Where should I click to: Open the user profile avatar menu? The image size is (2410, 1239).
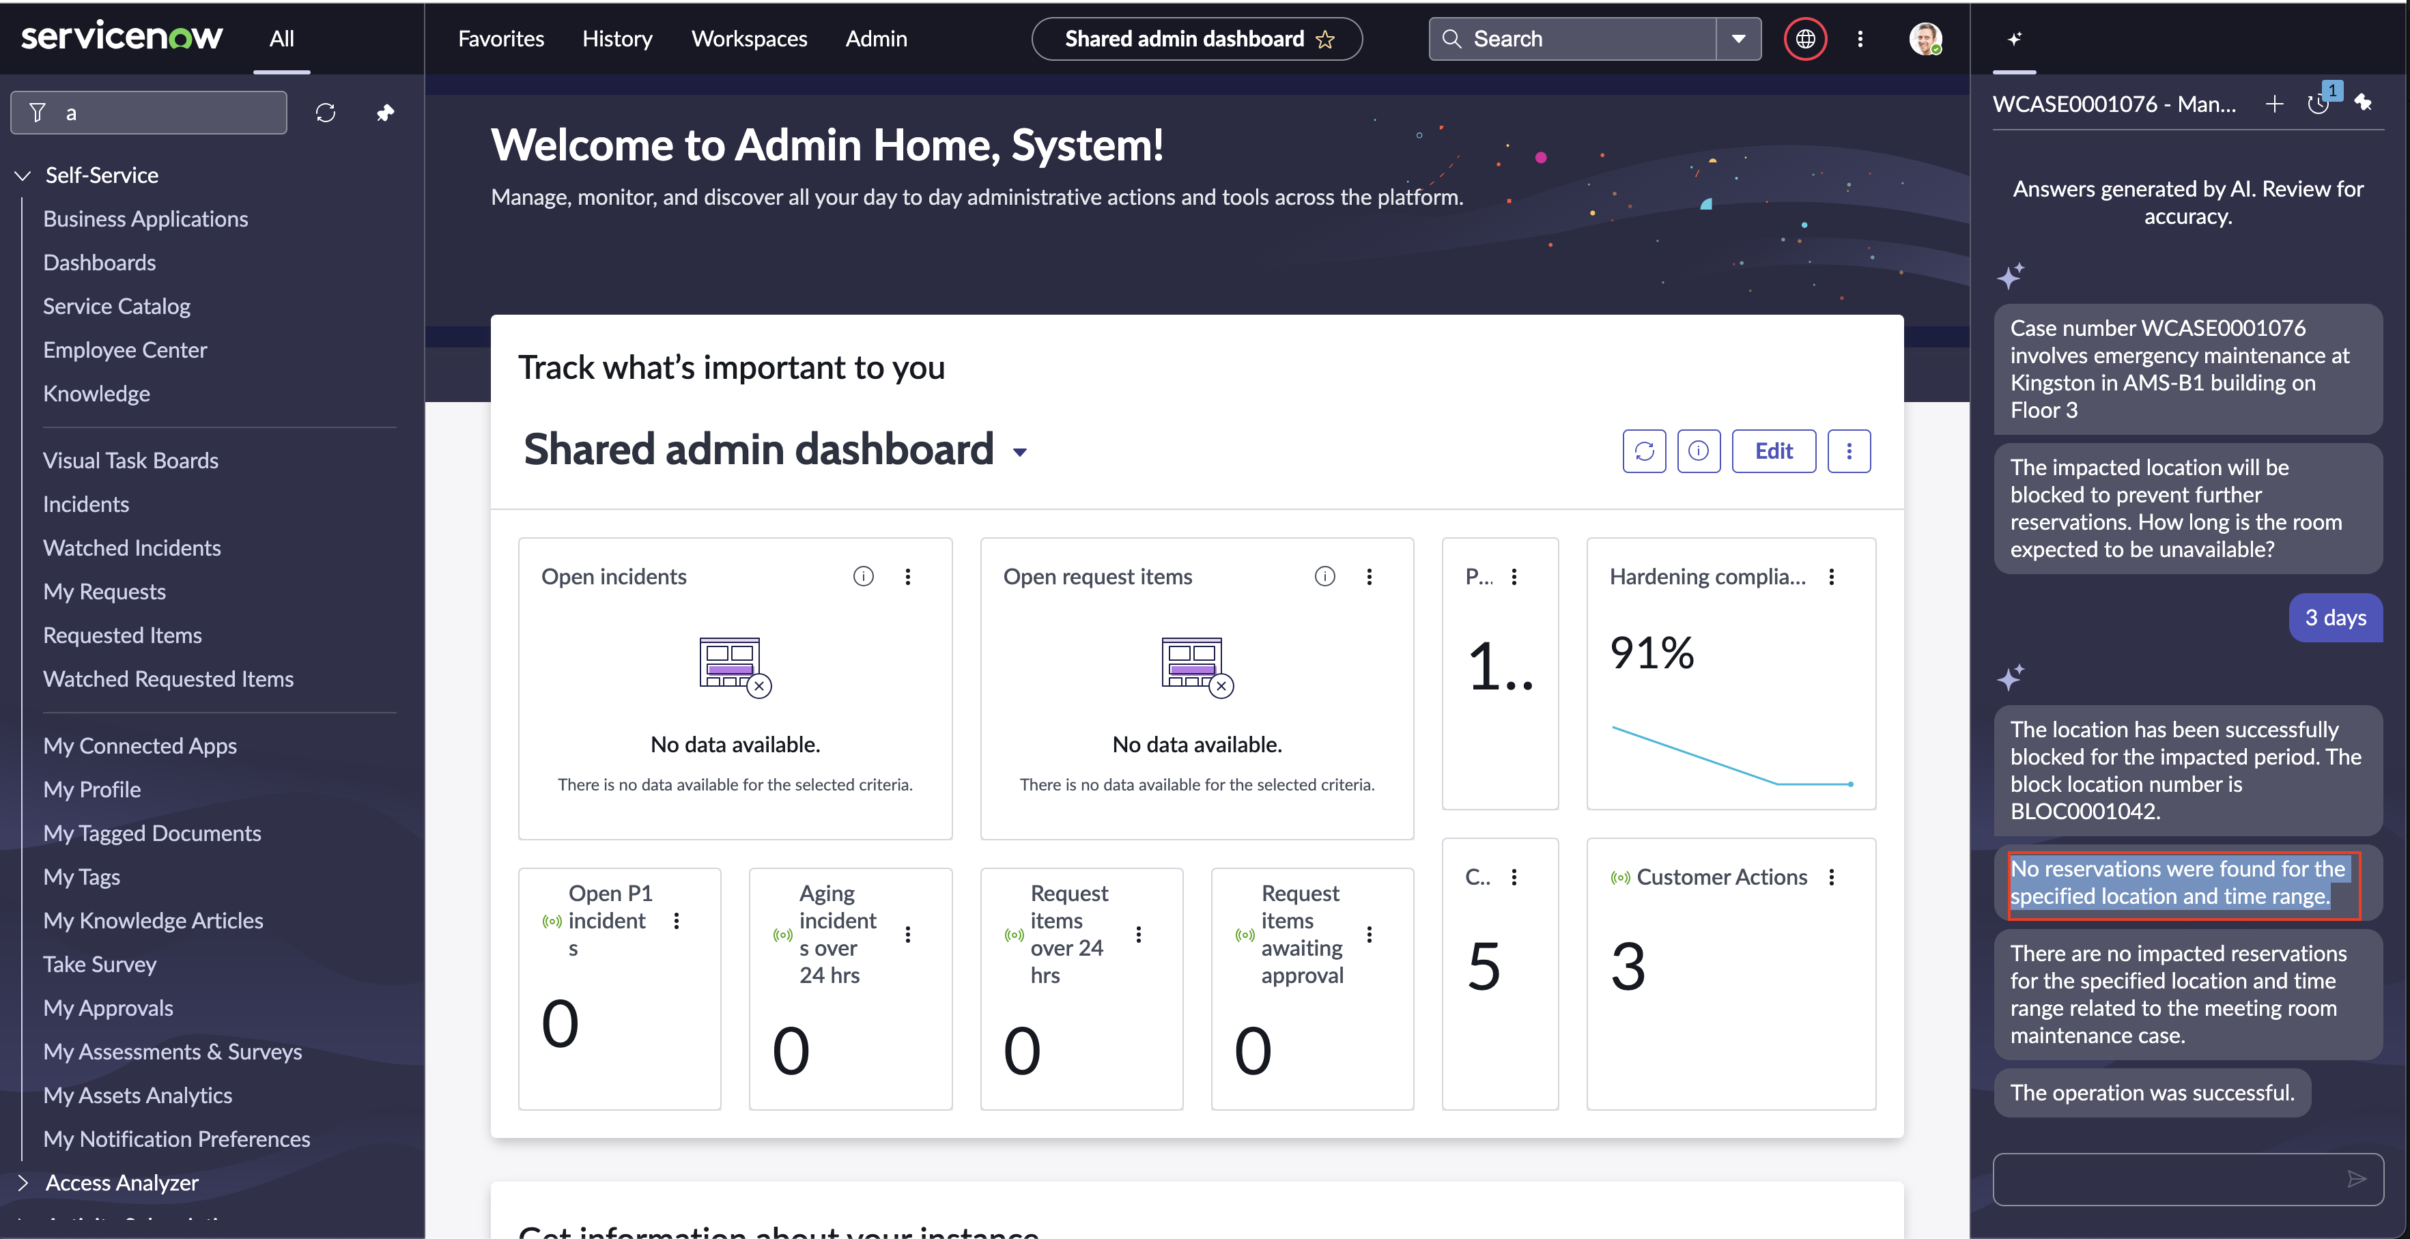coord(1925,38)
